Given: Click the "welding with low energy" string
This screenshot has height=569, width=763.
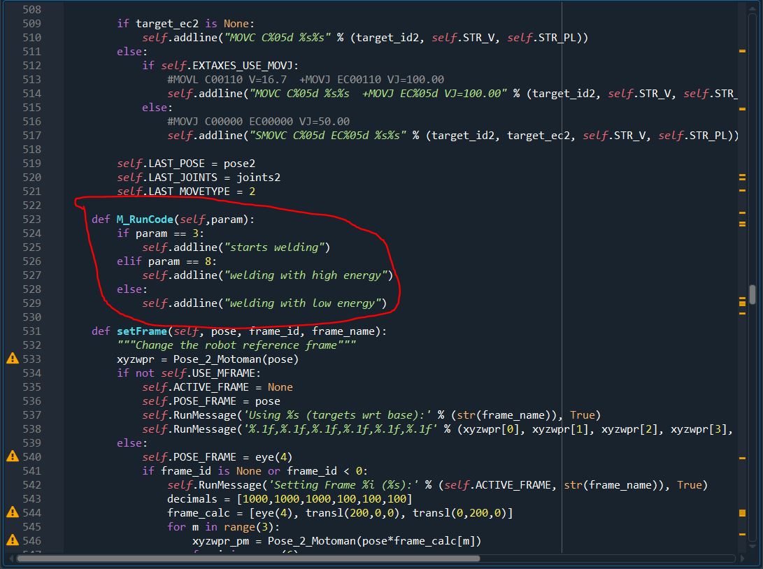Looking at the screenshot, I should pyautogui.click(x=301, y=303).
